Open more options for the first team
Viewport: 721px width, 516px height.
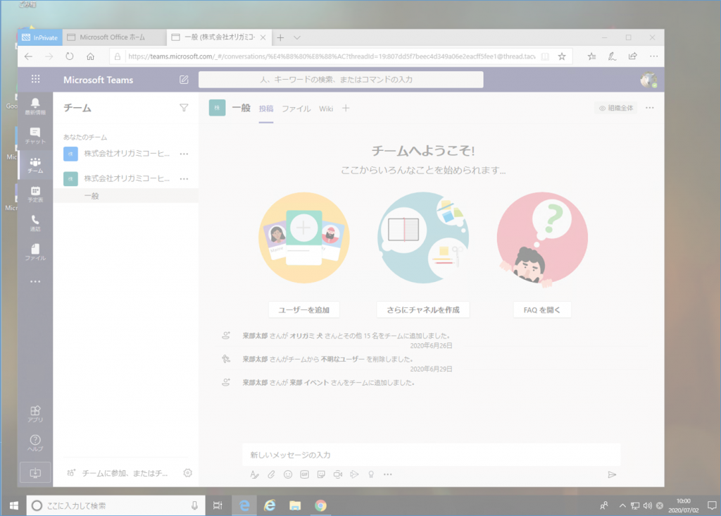pyautogui.click(x=184, y=154)
